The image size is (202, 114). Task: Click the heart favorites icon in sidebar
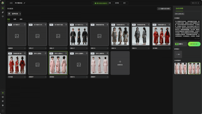3,16
